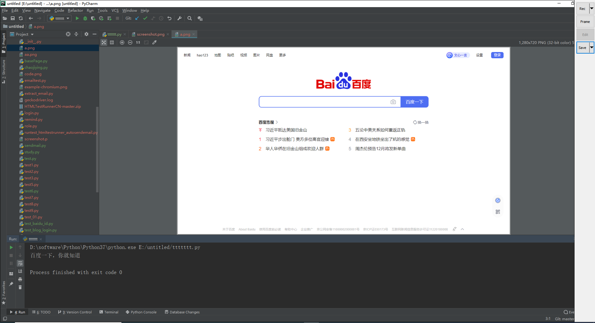This screenshot has height=323, width=595.
Task: Start the Debug bug icon
Action: click(x=85, y=19)
